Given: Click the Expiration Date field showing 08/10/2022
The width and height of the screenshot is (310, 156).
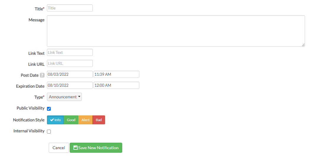Looking at the screenshot, I should click(70, 85).
